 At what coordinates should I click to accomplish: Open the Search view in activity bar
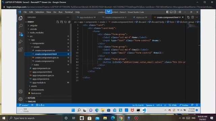point(21,26)
